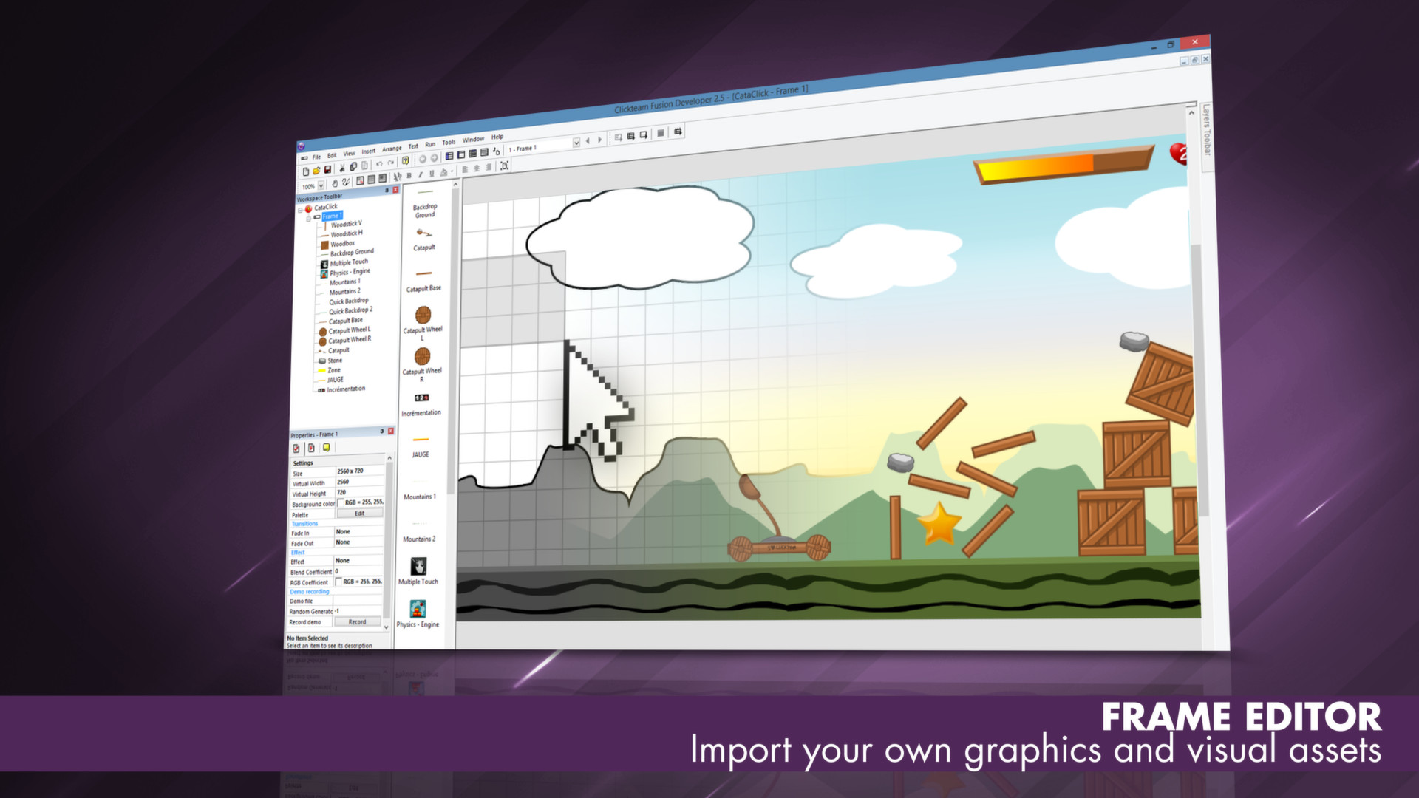Open the Arrange menu
The height and width of the screenshot is (798, 1419).
[x=392, y=148]
